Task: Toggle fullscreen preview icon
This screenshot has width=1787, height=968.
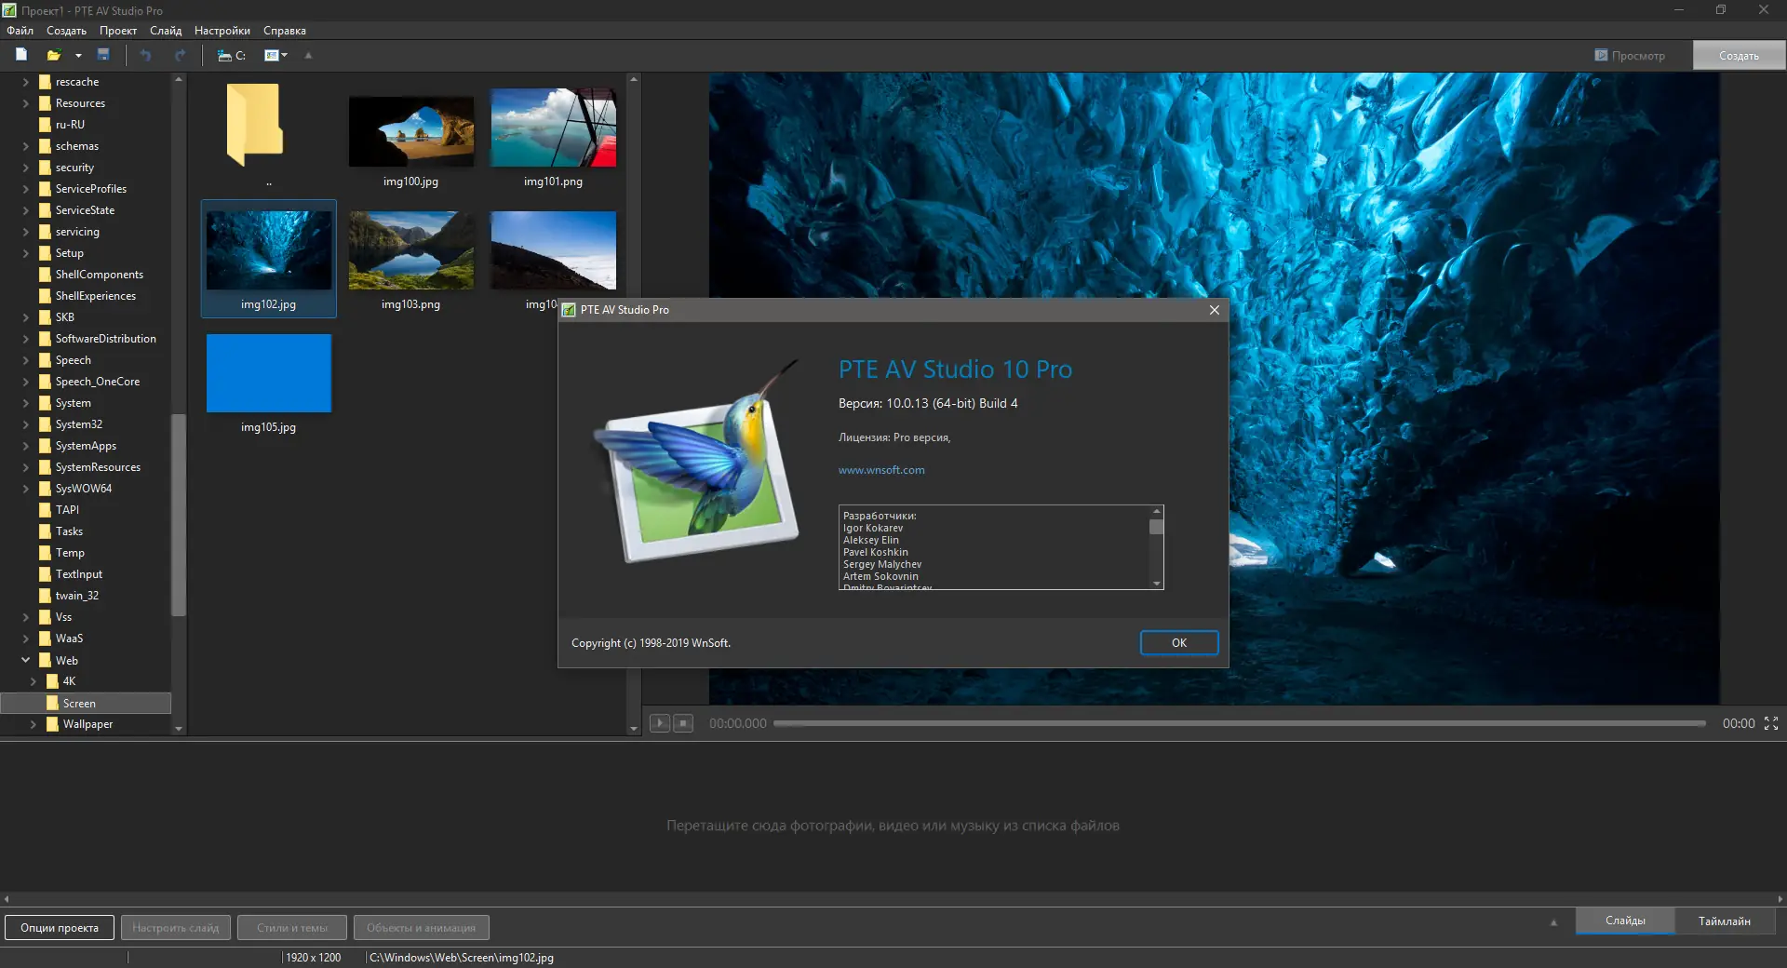Action: coord(1771,723)
